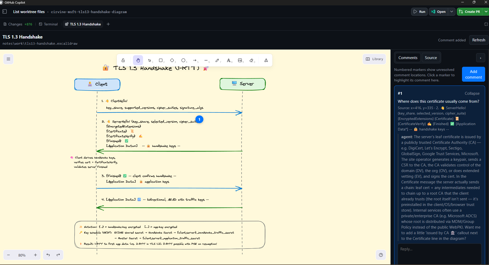This screenshot has height=265, width=489.
Task: Select the Insert image tool
Action: pyautogui.click(x=240, y=60)
